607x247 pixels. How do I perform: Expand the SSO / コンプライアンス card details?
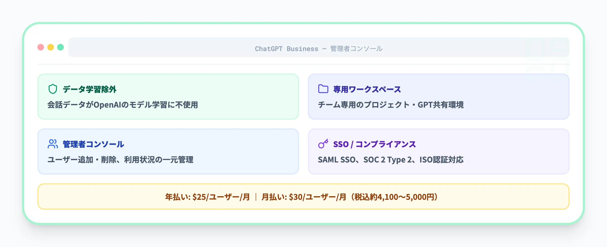pos(439,151)
